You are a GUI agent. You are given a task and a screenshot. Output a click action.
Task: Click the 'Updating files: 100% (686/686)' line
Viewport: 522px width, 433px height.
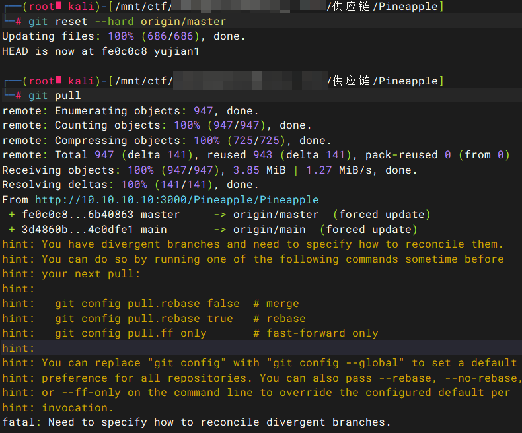coord(124,36)
